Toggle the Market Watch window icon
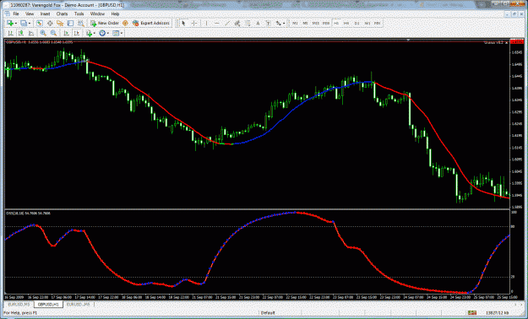Viewport: 528px width, 319px height. point(40,24)
